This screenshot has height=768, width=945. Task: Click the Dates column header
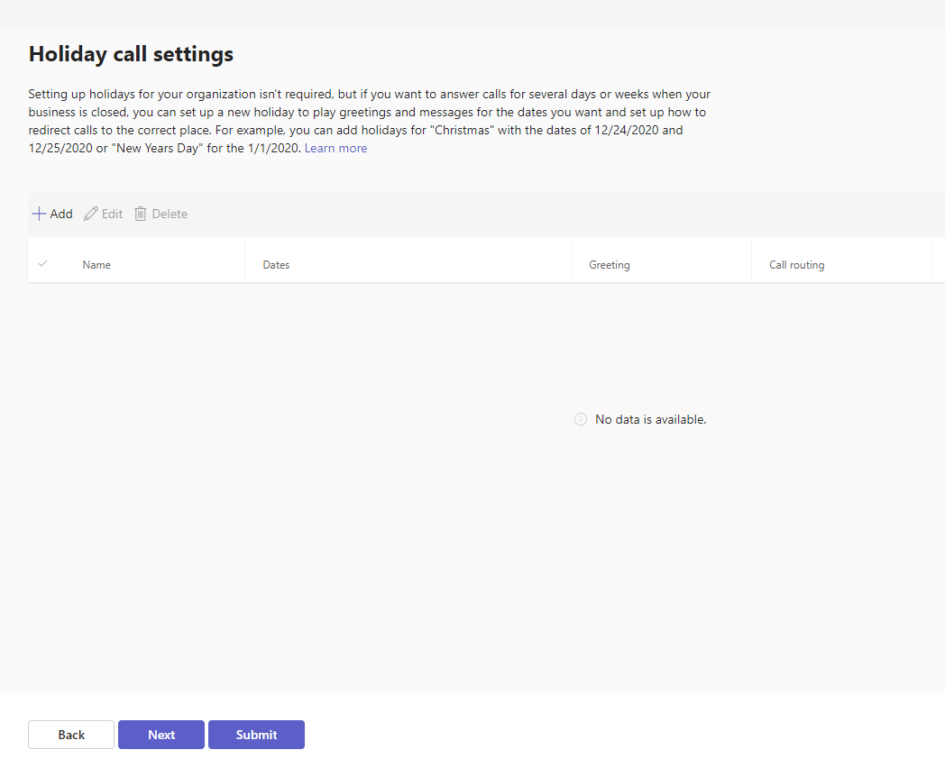pyautogui.click(x=276, y=265)
